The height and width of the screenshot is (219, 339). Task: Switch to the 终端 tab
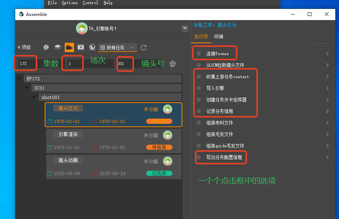pos(218,36)
